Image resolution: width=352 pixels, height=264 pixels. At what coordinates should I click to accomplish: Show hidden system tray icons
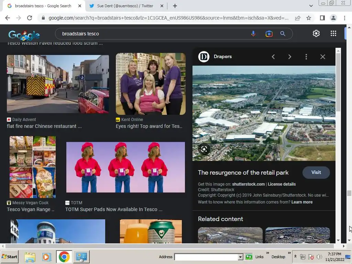coord(295,256)
